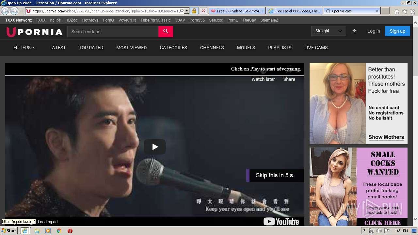418x235 pixels.
Task: Click HotMovs network link
Action: pos(90,20)
